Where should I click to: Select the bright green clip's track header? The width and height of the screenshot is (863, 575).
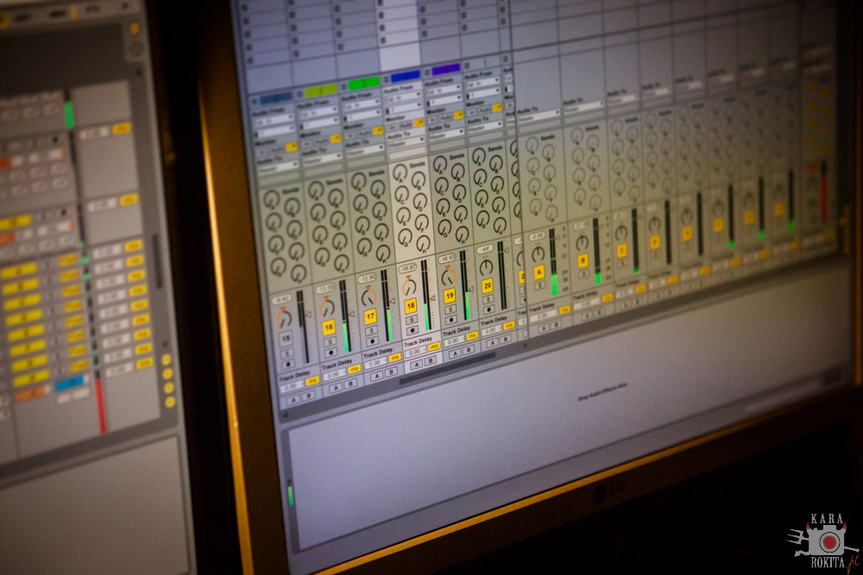364,83
